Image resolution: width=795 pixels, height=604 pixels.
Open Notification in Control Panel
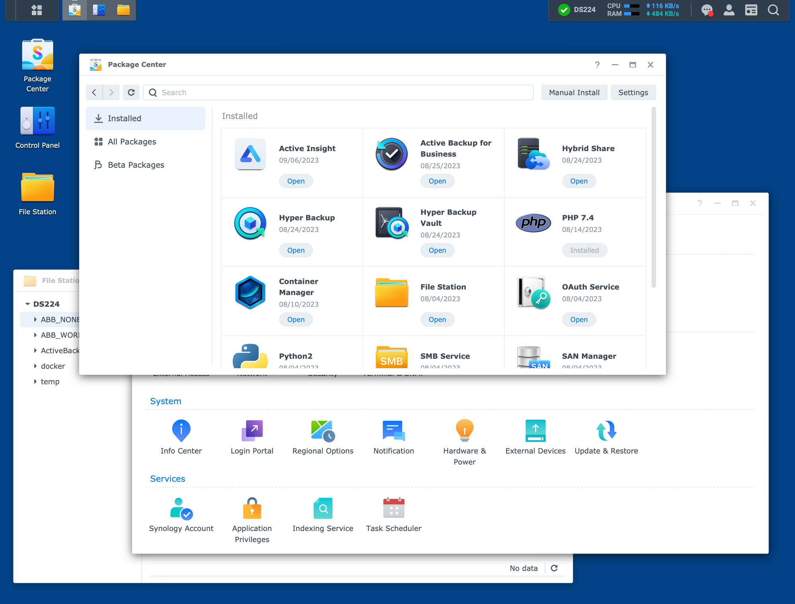pos(394,437)
